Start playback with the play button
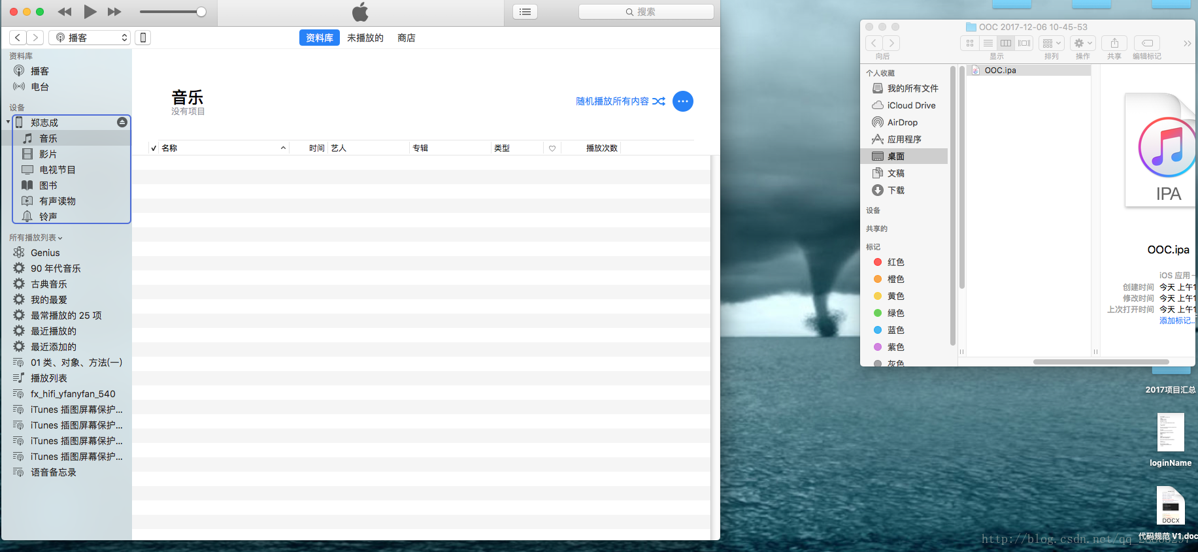Screen dimensions: 1198x552 coord(90,12)
